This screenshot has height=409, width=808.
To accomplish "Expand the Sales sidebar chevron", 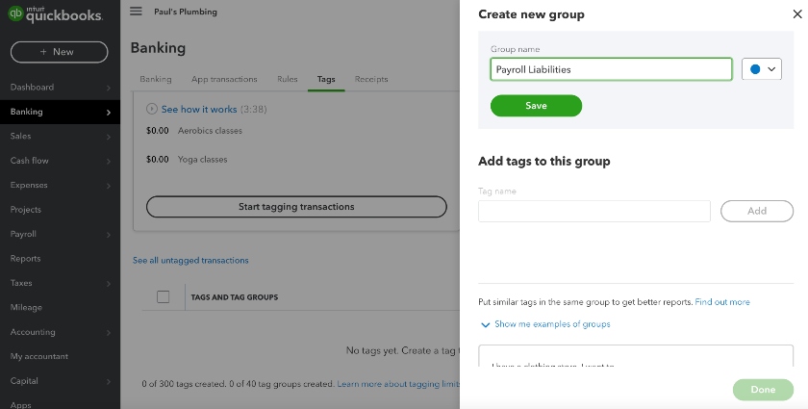I will (x=108, y=137).
